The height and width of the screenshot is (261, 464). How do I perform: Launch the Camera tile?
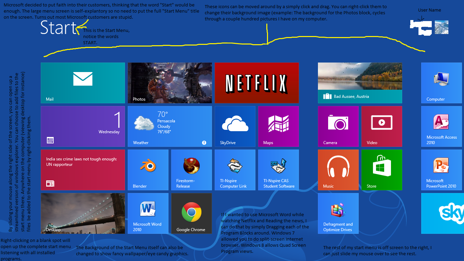pos(338,126)
